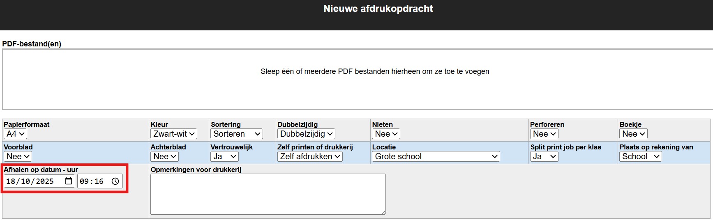Open the Boekje dropdown
The image size is (713, 220).
pos(633,134)
